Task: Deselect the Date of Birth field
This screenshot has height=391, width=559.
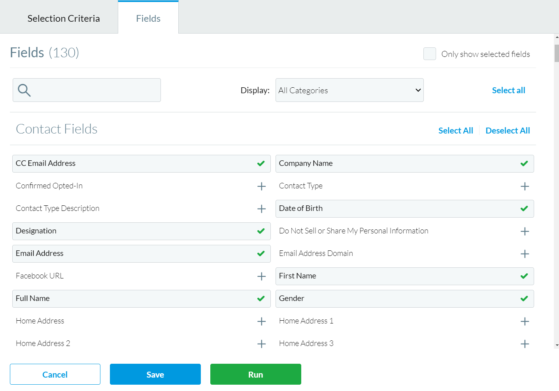Action: tap(524, 209)
